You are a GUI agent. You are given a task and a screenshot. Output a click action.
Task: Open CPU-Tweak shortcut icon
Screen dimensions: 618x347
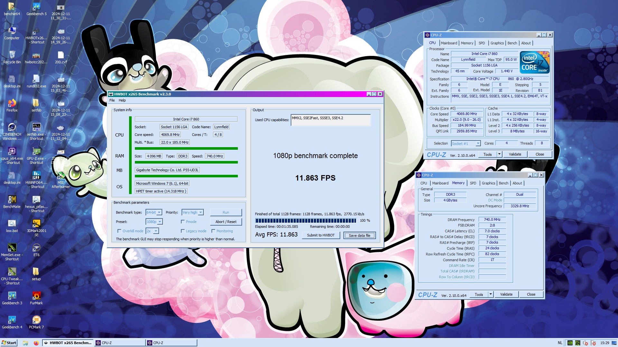click(x=12, y=276)
